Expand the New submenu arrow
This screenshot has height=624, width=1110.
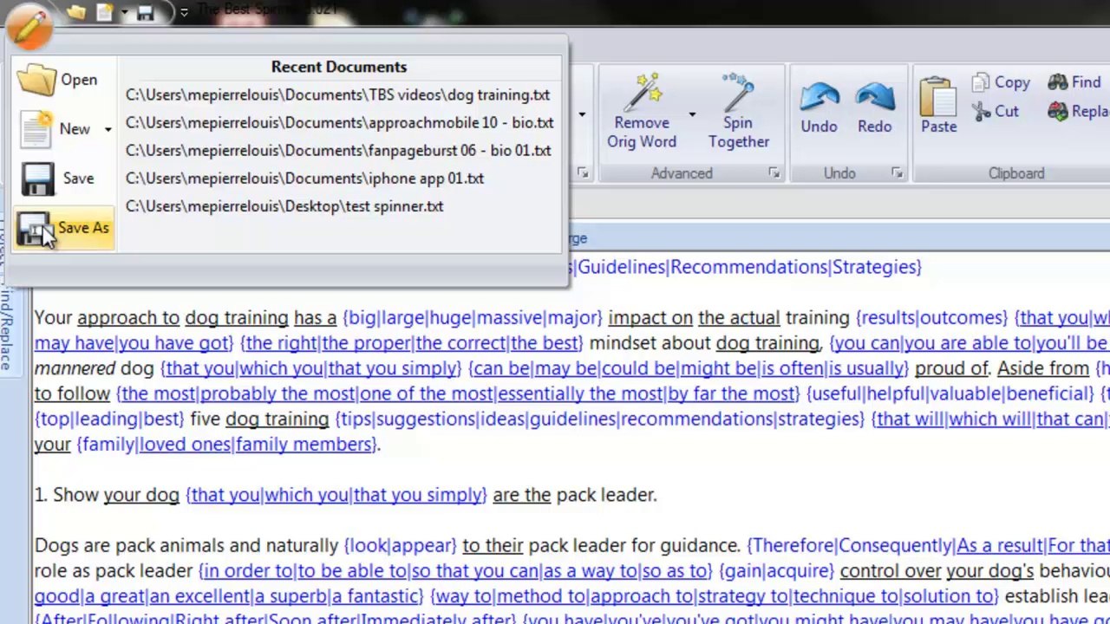pos(108,129)
